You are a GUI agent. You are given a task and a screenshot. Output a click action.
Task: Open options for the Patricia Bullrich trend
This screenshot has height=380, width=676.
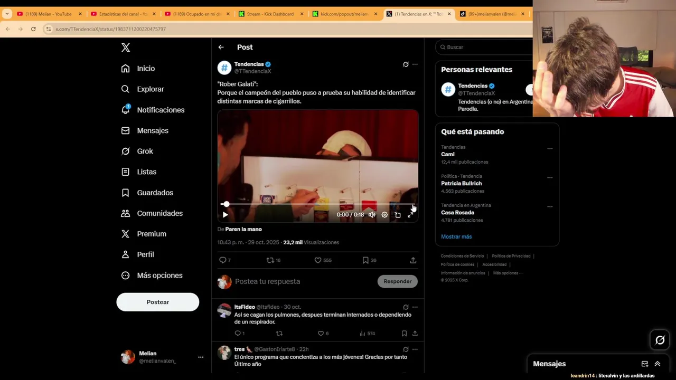550,177
